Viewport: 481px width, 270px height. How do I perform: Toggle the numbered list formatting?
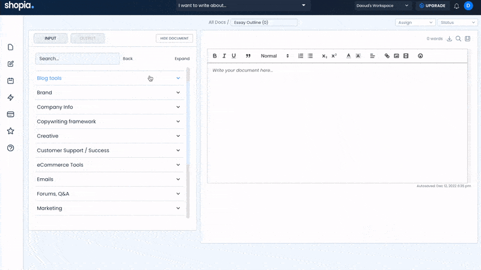301,56
